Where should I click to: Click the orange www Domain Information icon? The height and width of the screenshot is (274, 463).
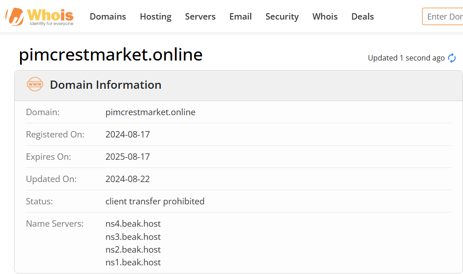tap(35, 84)
